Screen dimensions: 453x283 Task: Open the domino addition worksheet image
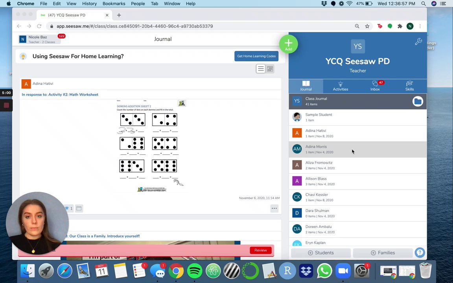pos(151,146)
